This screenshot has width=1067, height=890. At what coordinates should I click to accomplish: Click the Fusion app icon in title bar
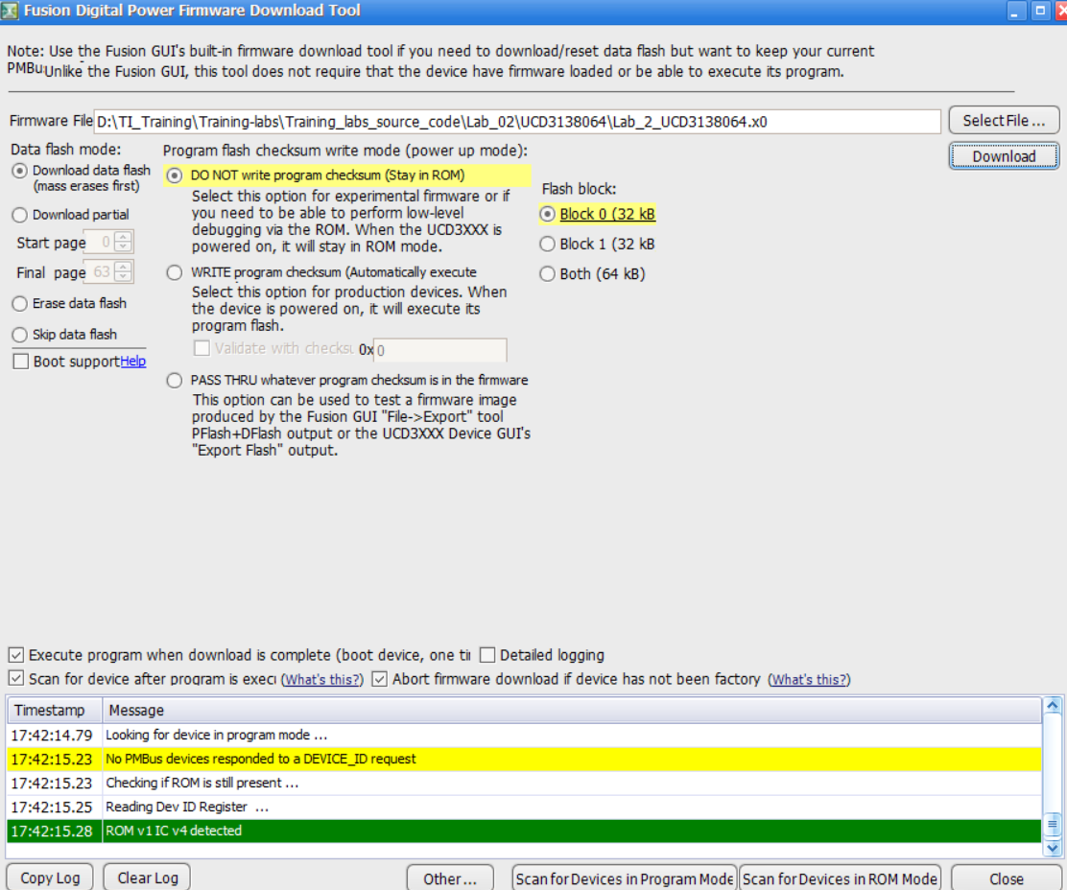10,11
